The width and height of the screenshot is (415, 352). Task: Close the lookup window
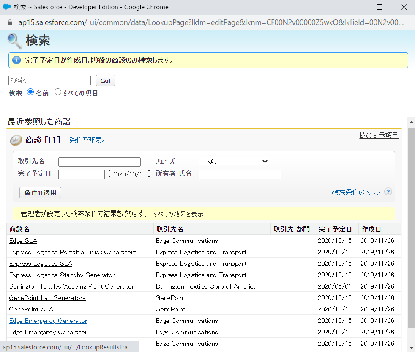point(404,7)
